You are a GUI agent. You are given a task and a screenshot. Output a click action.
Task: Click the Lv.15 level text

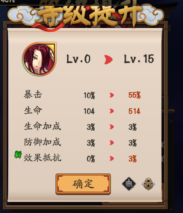coord(139,58)
